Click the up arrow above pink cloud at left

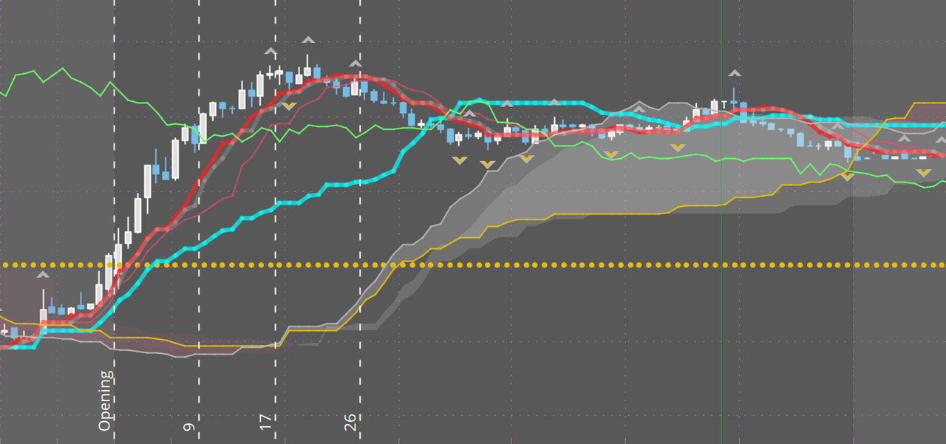(x=43, y=275)
